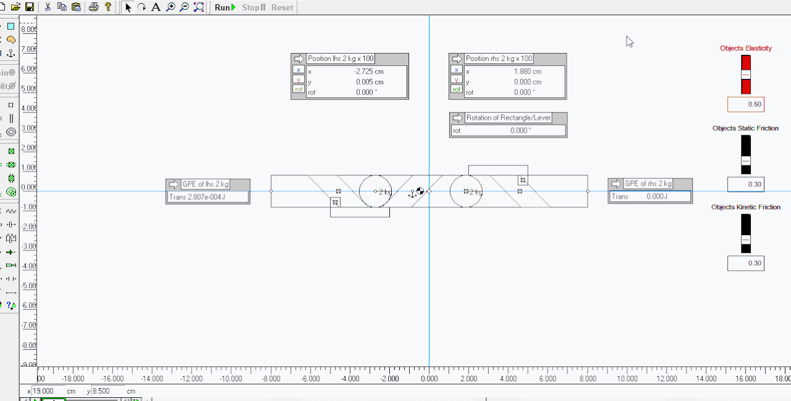Select the Damper tool
This screenshot has height=401, width=791.
11,225
